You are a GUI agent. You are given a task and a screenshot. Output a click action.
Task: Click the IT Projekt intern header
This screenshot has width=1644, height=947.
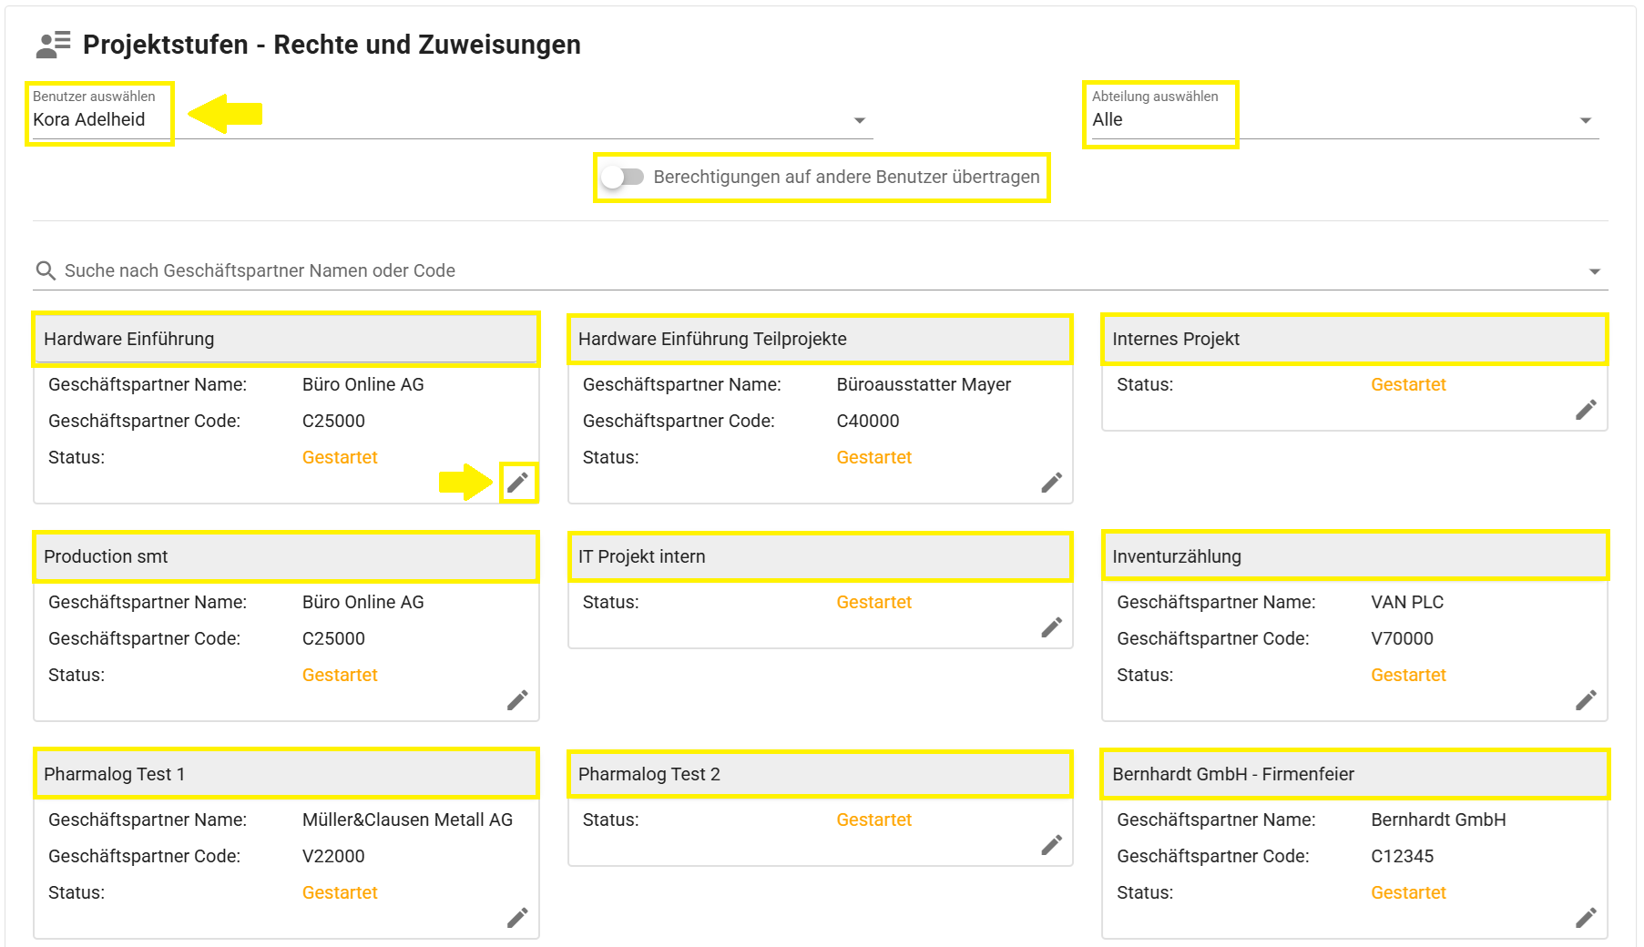click(820, 556)
